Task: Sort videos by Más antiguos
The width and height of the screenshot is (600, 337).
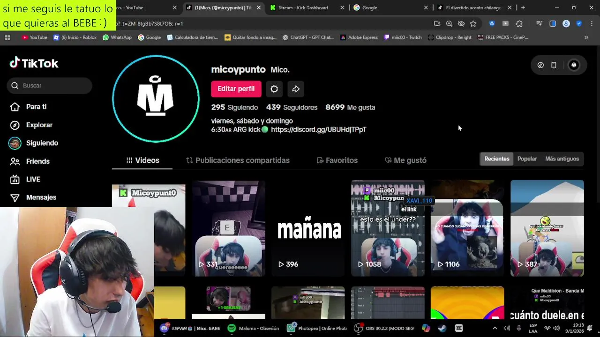Action: (x=562, y=159)
